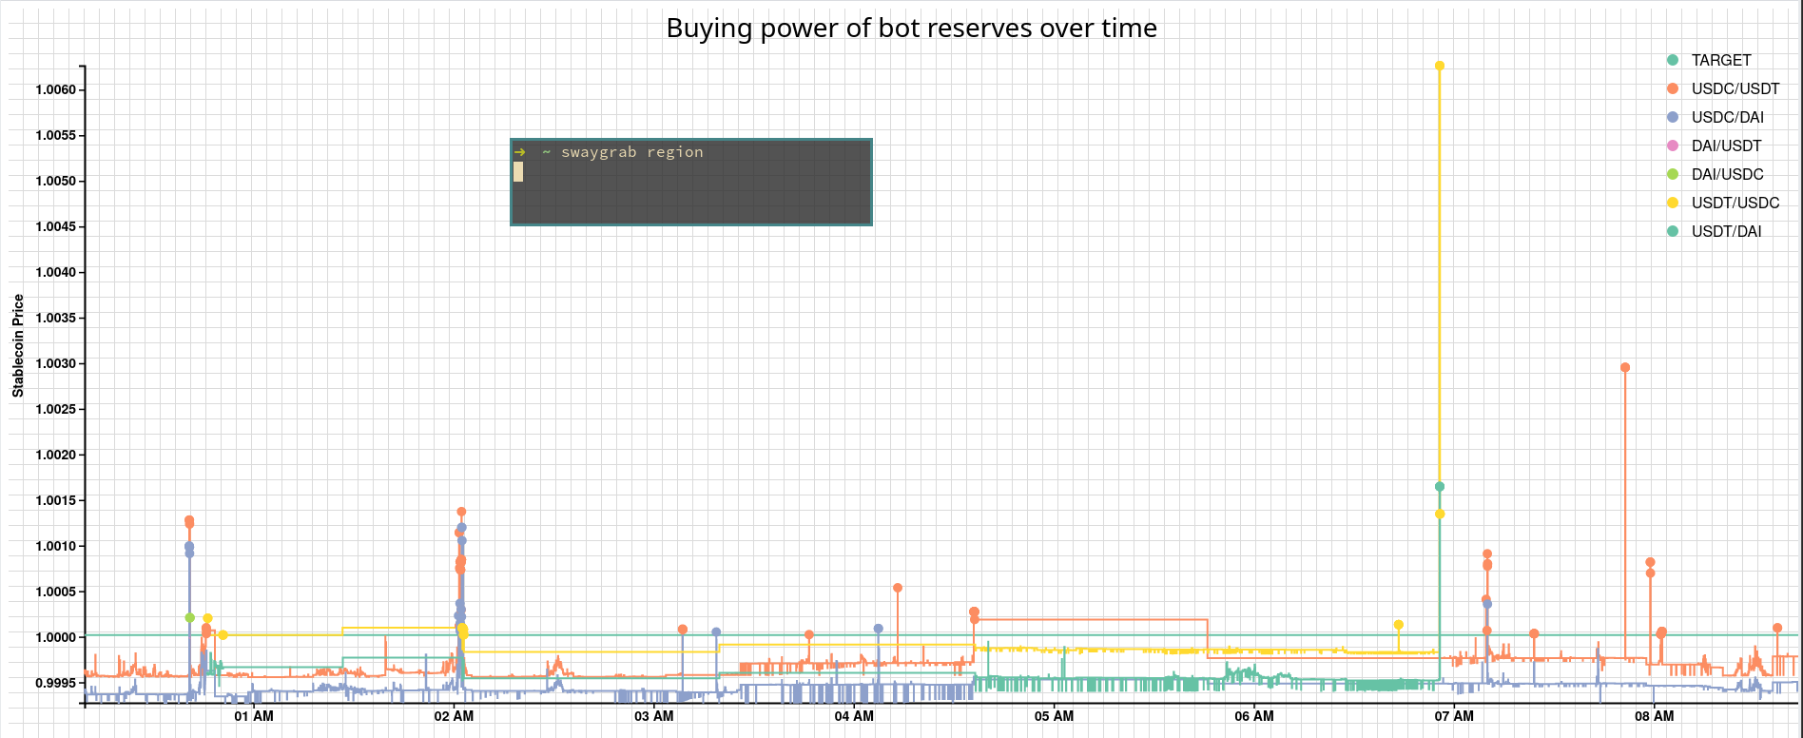The image size is (1803, 738).
Task: Click the '1.0015' y-axis tick label
Action: (x=55, y=500)
